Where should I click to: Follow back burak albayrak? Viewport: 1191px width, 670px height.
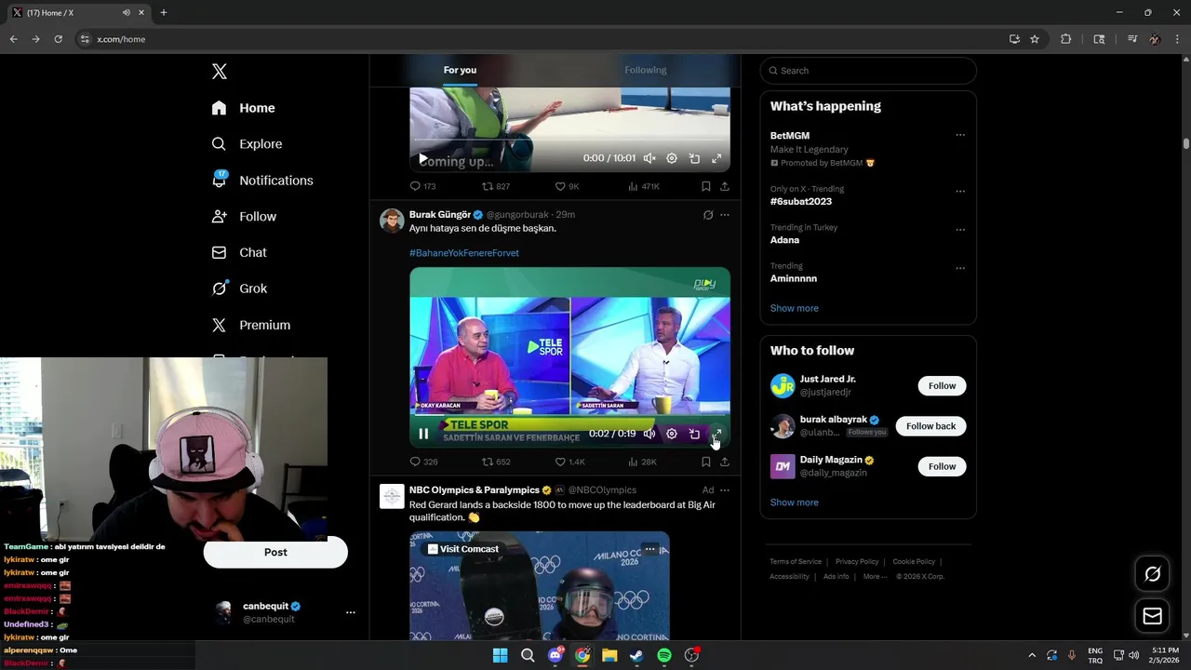[930, 426]
